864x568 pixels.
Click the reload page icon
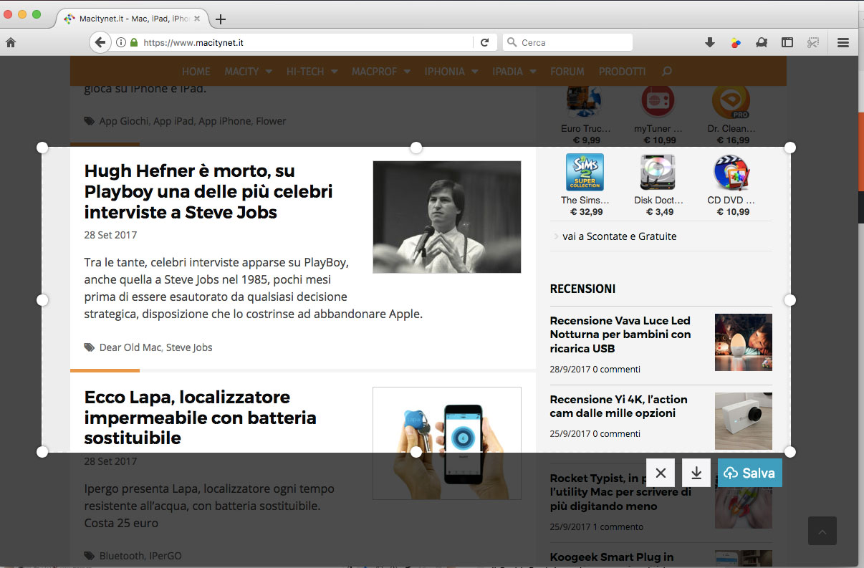(485, 42)
